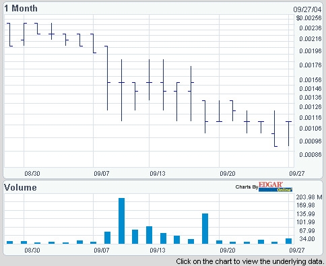Click the 101.99 volume axis label
The height and width of the screenshot is (266, 326).
pos(305,222)
